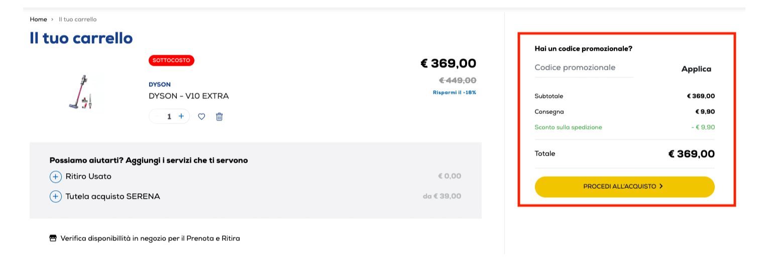This screenshot has width=769, height=262.
Task: Check store availability for Prenota e Ritira
Action: click(150, 238)
